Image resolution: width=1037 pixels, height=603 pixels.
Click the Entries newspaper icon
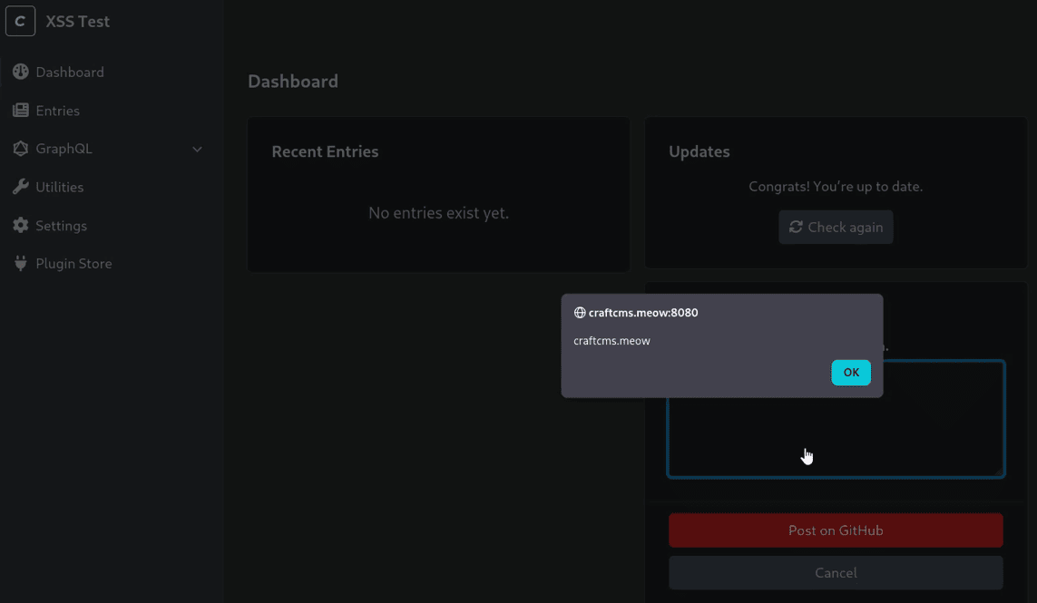coord(21,110)
